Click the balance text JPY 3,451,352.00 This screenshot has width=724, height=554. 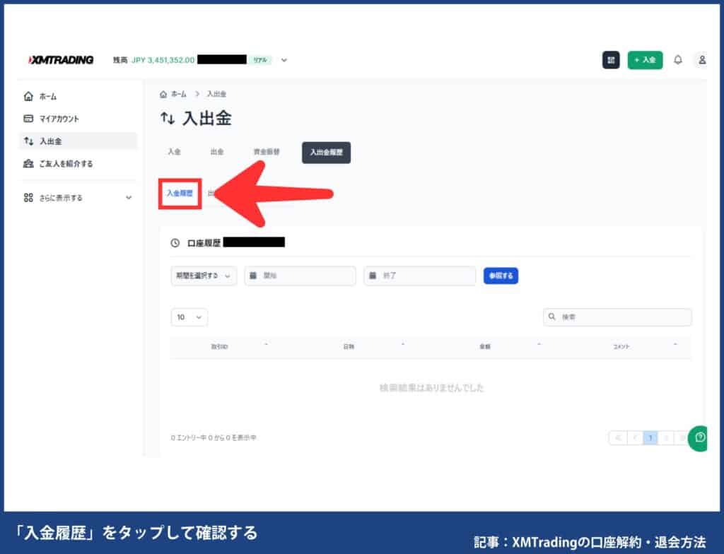(163, 60)
